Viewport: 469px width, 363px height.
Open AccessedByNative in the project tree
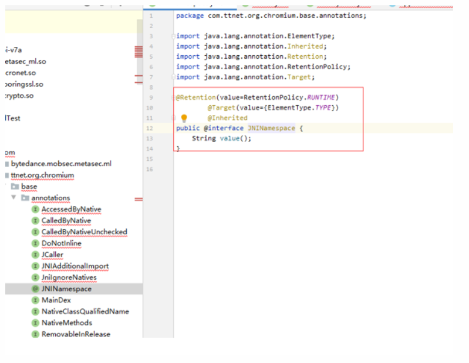(71, 209)
